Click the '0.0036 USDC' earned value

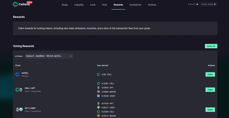pyautogui.click(x=109, y=96)
